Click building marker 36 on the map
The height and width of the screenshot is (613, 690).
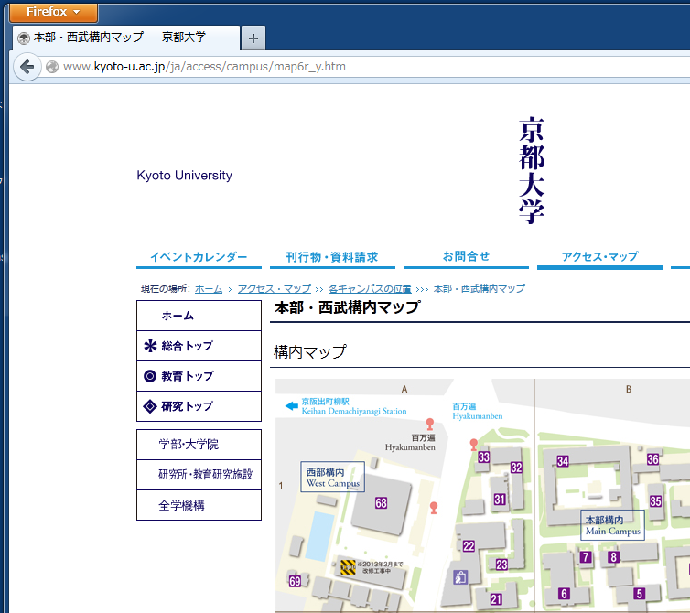[652, 459]
